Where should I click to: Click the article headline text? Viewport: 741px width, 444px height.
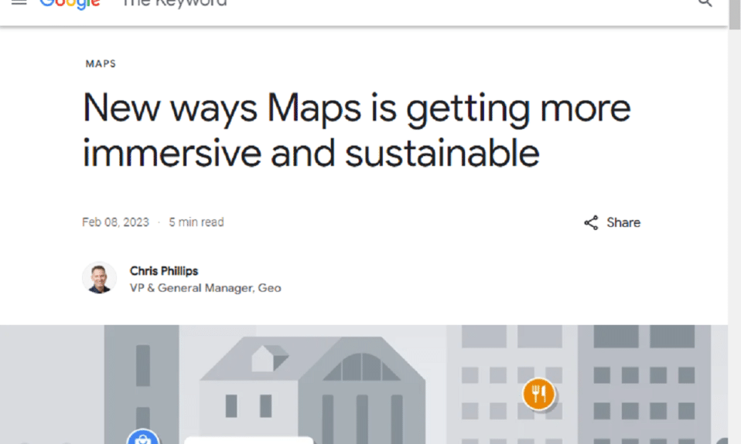pos(357,130)
